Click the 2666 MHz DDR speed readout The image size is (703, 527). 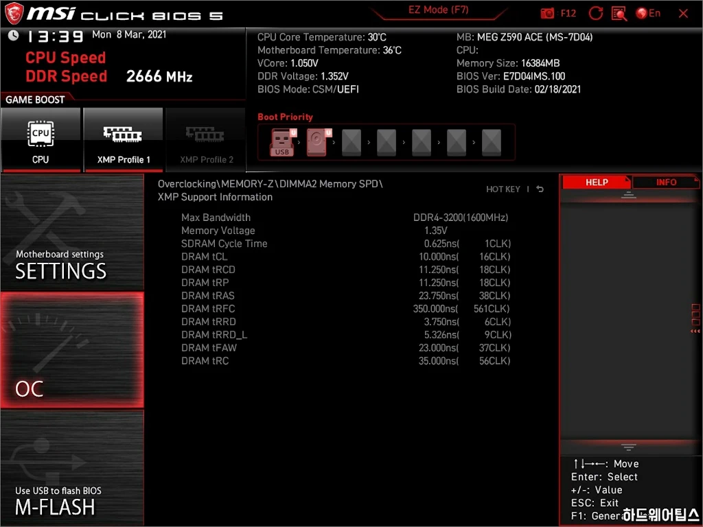(159, 77)
